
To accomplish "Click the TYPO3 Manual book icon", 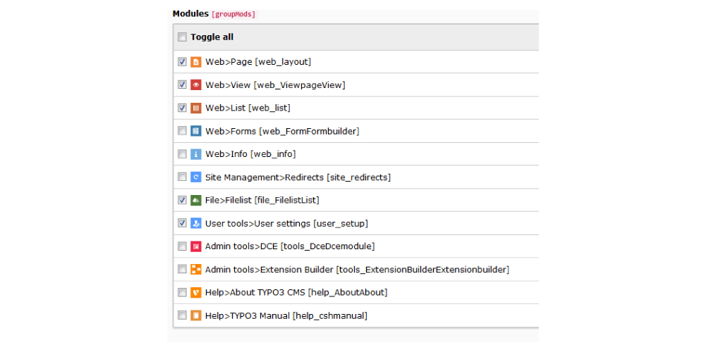I will pos(195,315).
